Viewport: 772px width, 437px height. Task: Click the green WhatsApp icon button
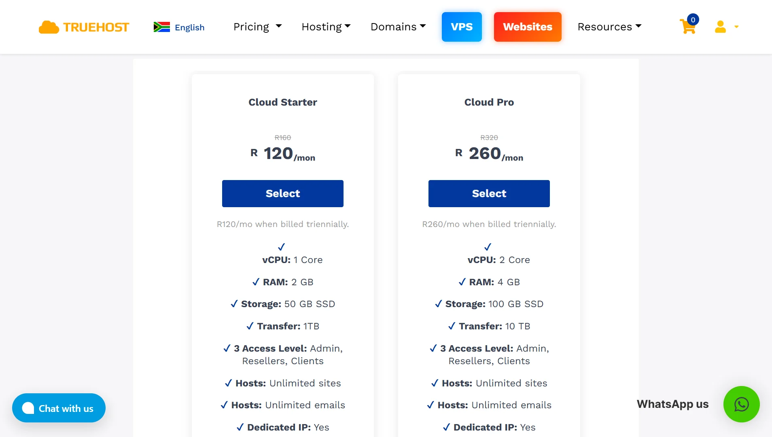point(741,404)
